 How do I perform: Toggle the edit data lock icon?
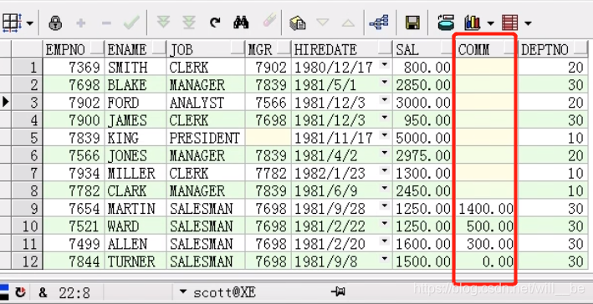tap(55, 23)
